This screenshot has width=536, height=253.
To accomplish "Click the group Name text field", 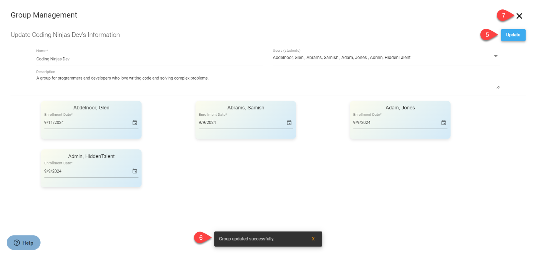I will 149,59.
